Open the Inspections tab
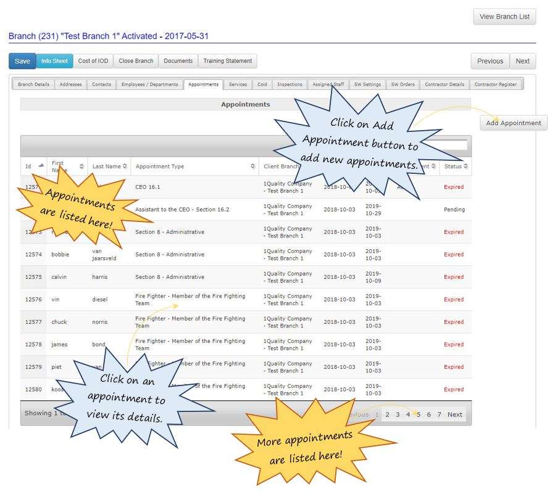This screenshot has width=555, height=494. (291, 84)
